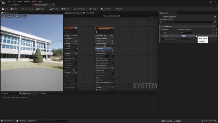Delete the Spawn Rate module
The image size is (218, 123).
213,26
